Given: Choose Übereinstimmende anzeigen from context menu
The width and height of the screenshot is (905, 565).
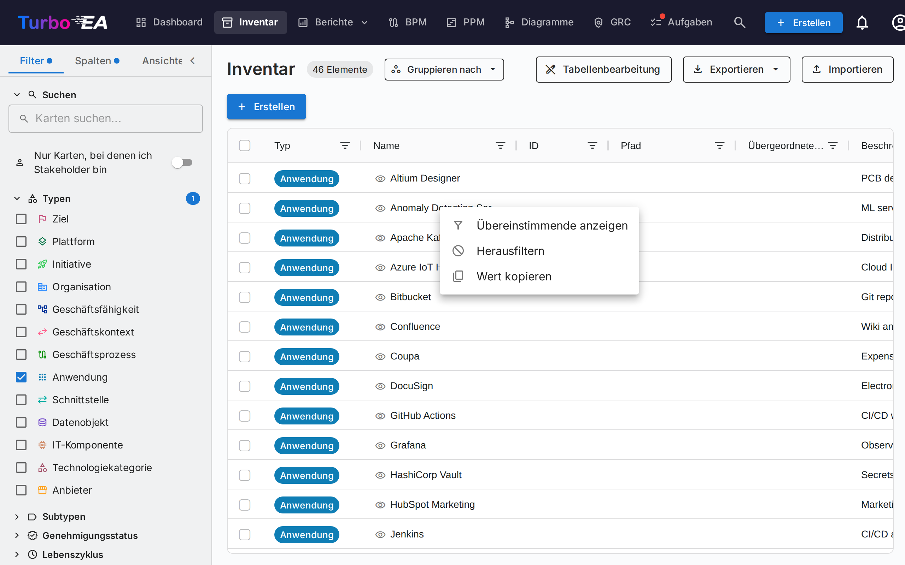Looking at the screenshot, I should pos(539,226).
